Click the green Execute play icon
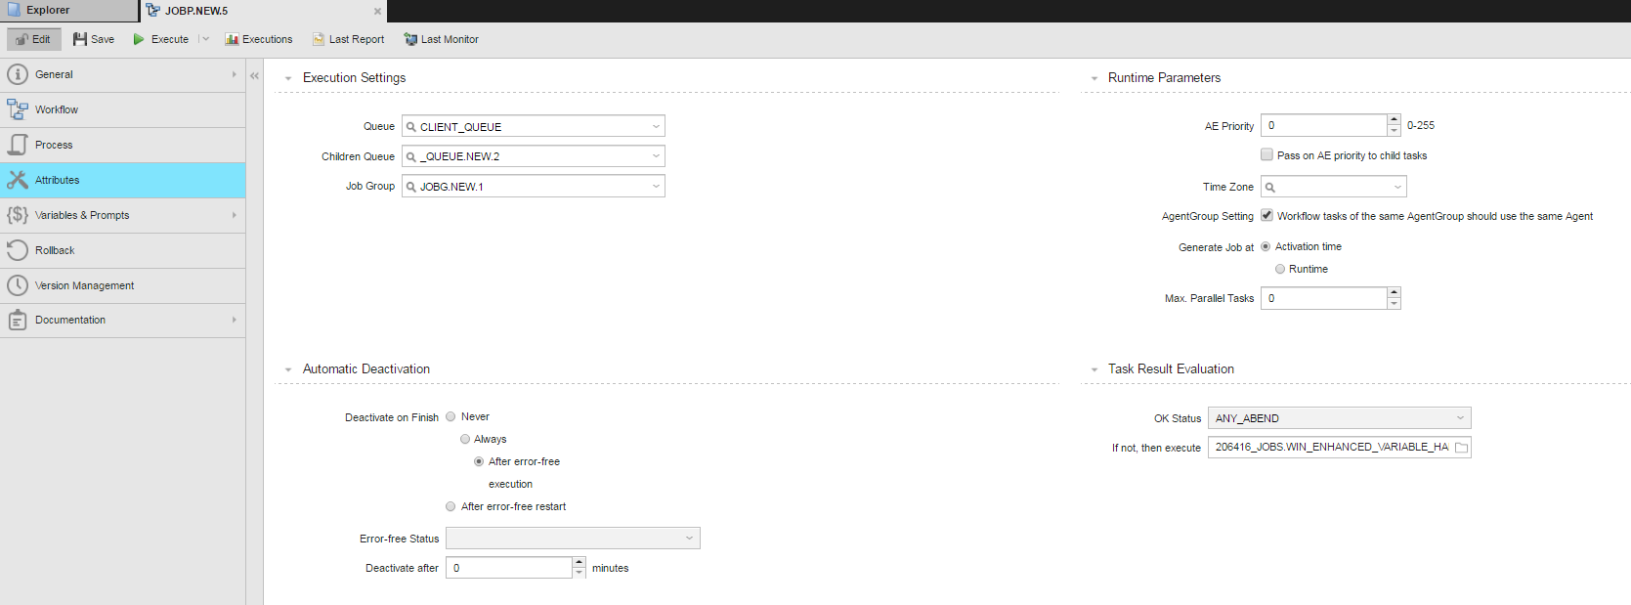 point(139,39)
